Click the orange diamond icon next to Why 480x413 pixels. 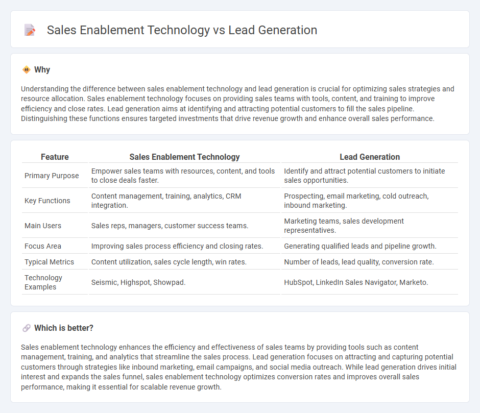pos(27,70)
